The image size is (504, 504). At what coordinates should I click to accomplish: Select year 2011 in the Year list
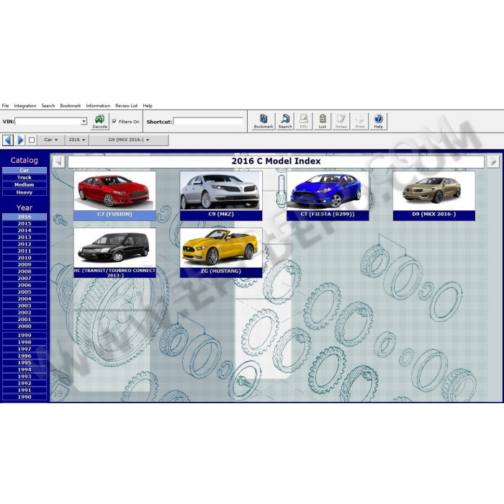[x=24, y=251]
